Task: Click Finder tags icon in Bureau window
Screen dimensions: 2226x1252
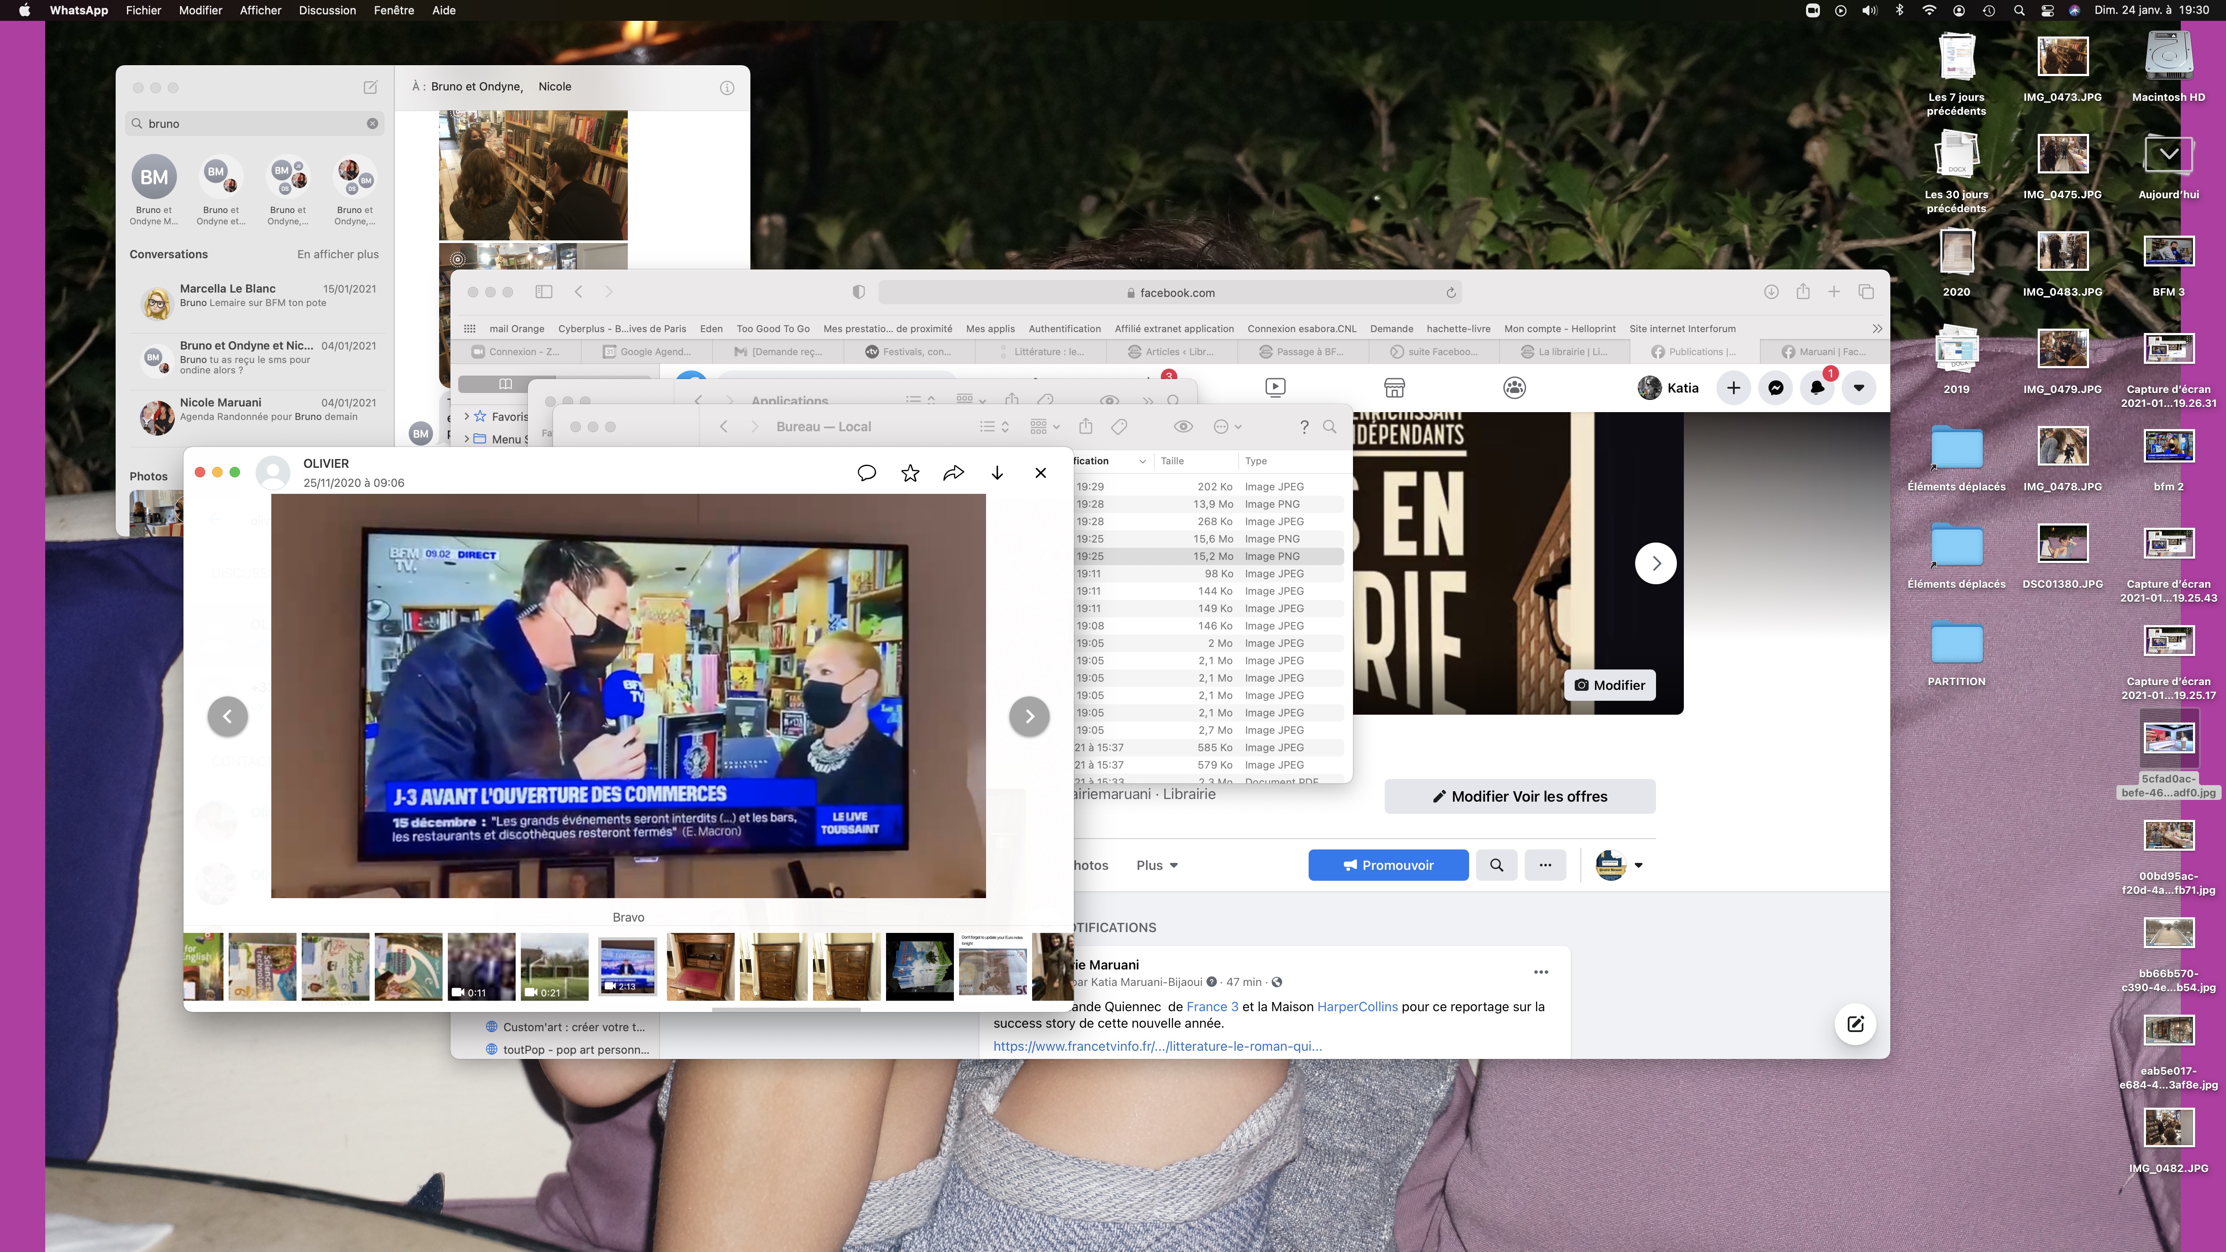Action: tap(1119, 427)
